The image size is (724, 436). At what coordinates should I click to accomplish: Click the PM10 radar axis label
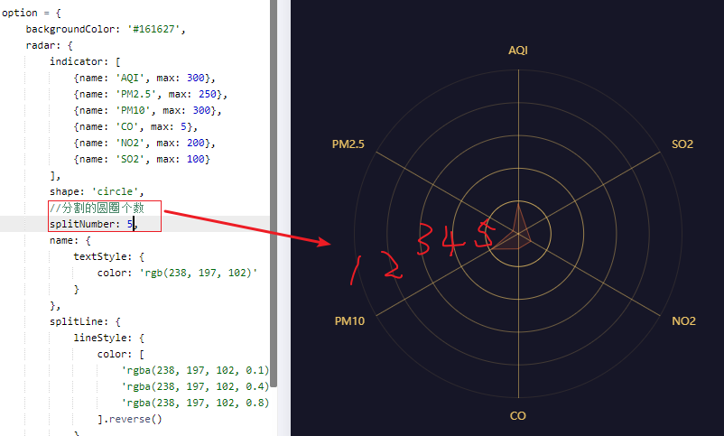point(349,321)
